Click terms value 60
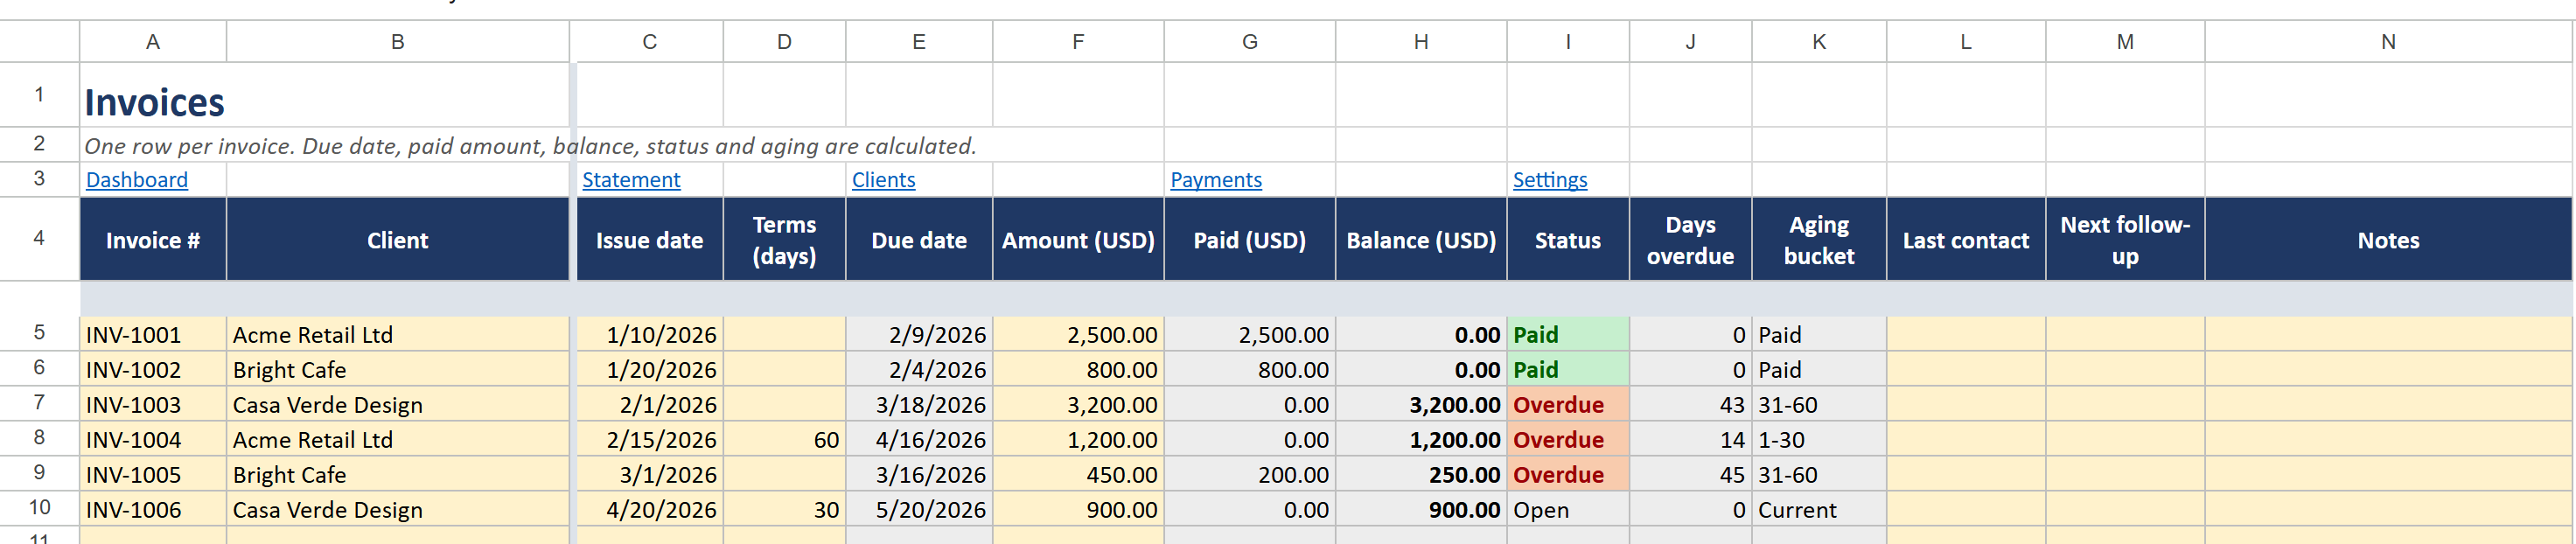This screenshot has width=2576, height=544. click(x=785, y=440)
